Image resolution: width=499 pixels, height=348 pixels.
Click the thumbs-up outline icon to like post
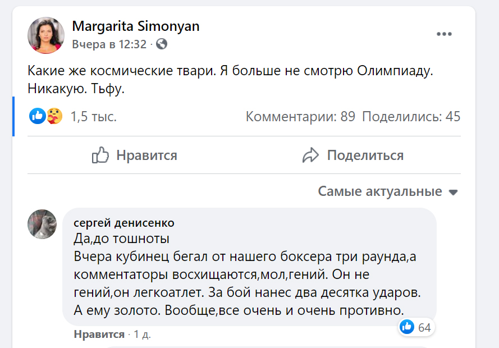click(x=100, y=155)
